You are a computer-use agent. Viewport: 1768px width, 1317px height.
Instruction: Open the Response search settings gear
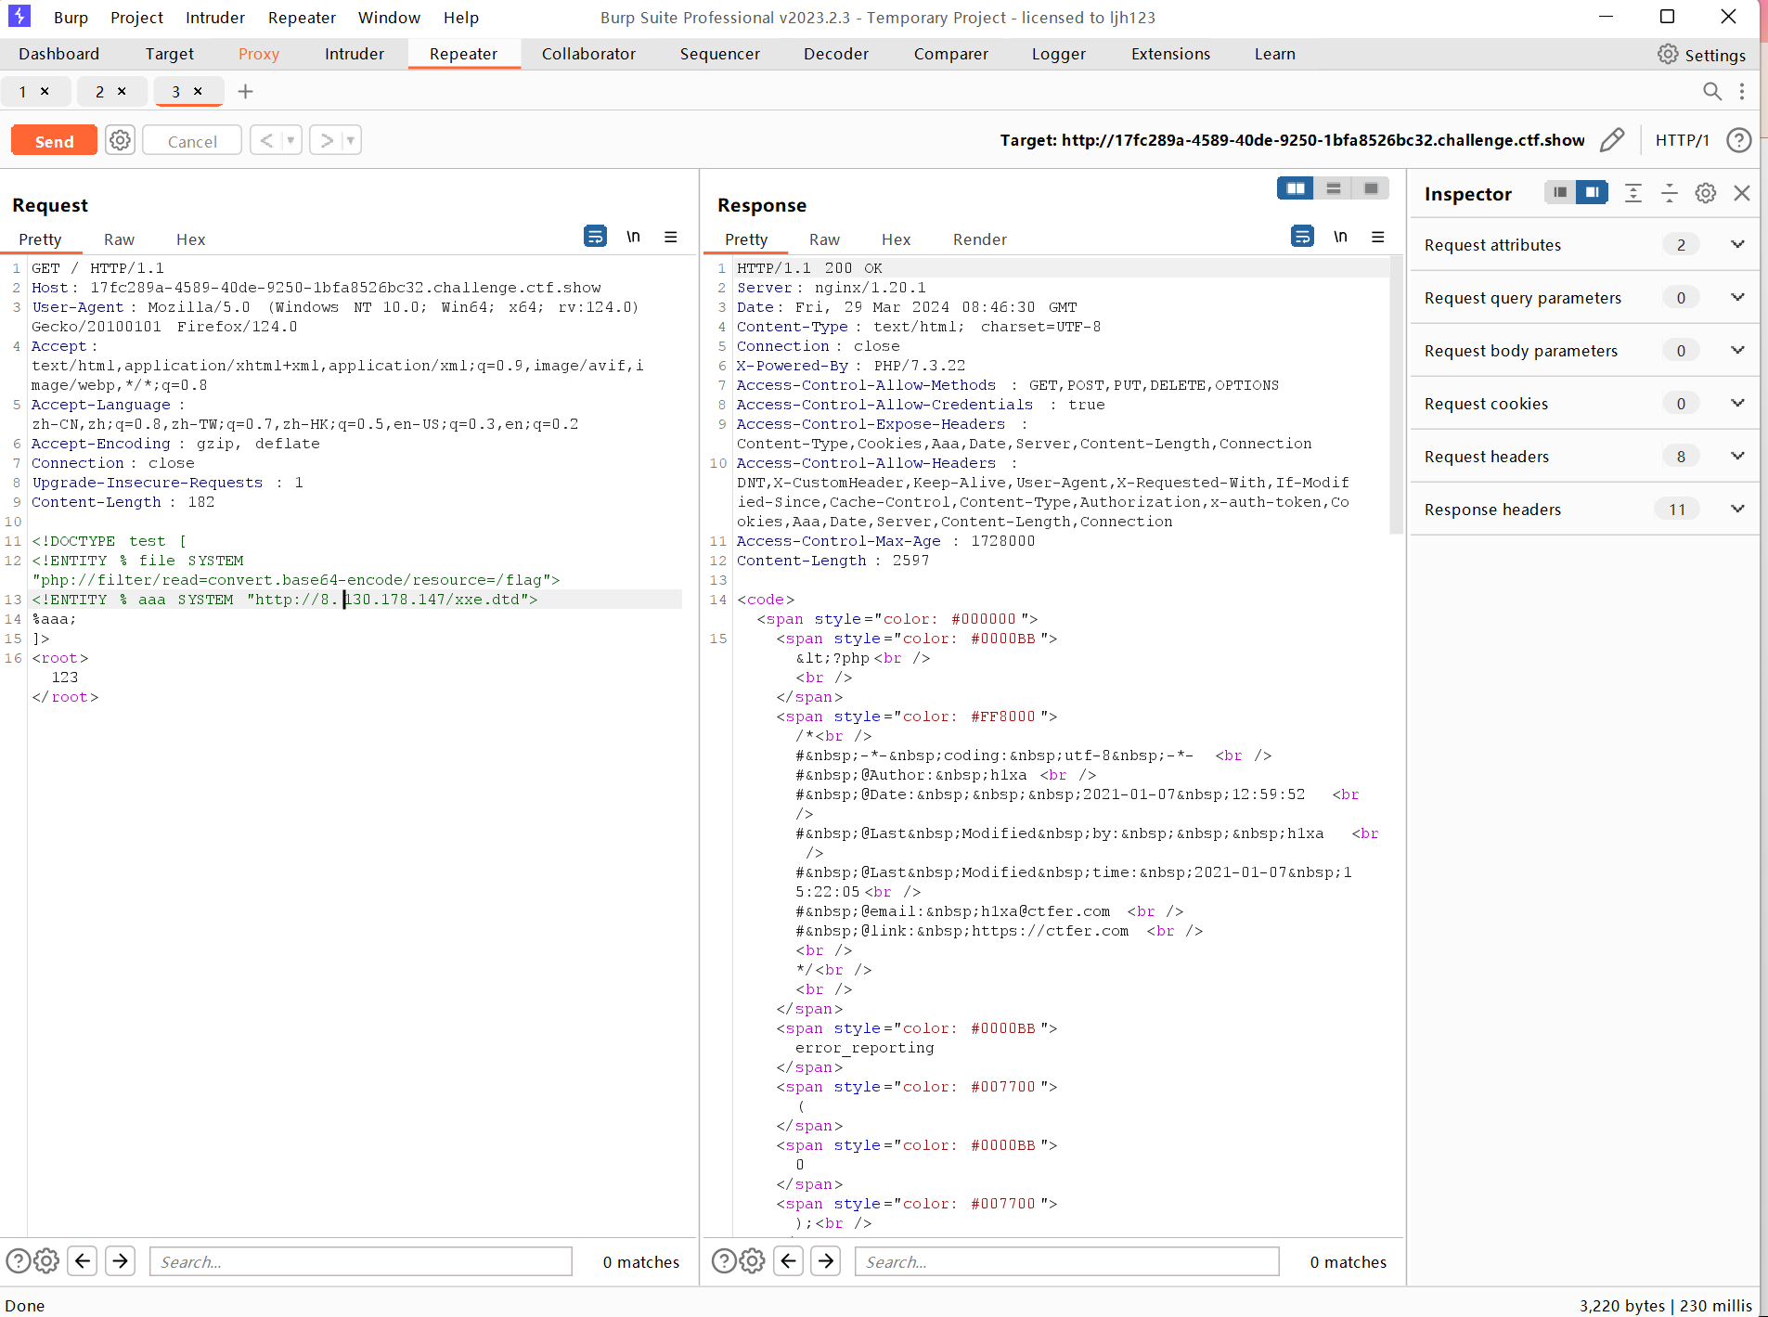click(753, 1260)
